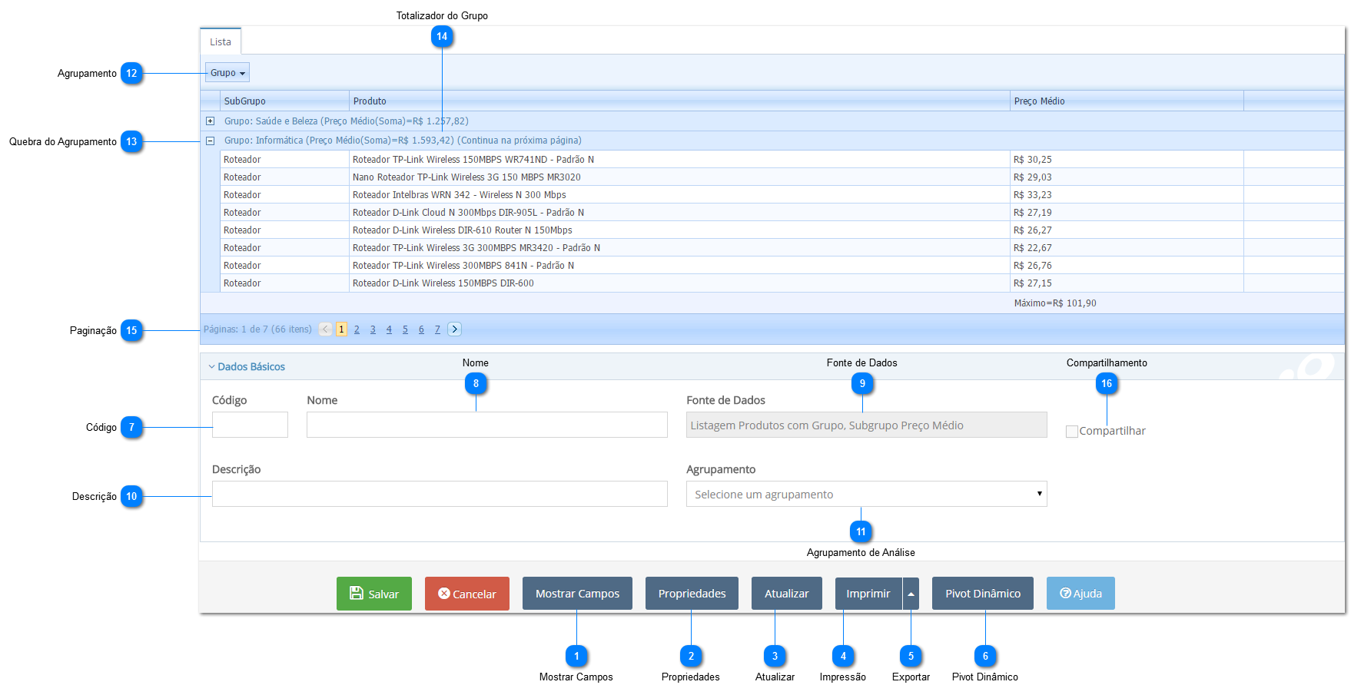Go to page 4
The height and width of the screenshot is (695, 1351).
click(389, 329)
